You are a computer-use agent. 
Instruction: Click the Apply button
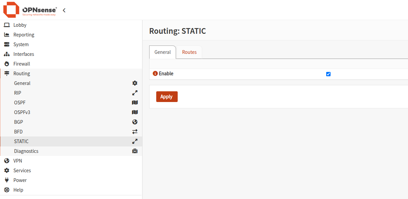coord(167,97)
